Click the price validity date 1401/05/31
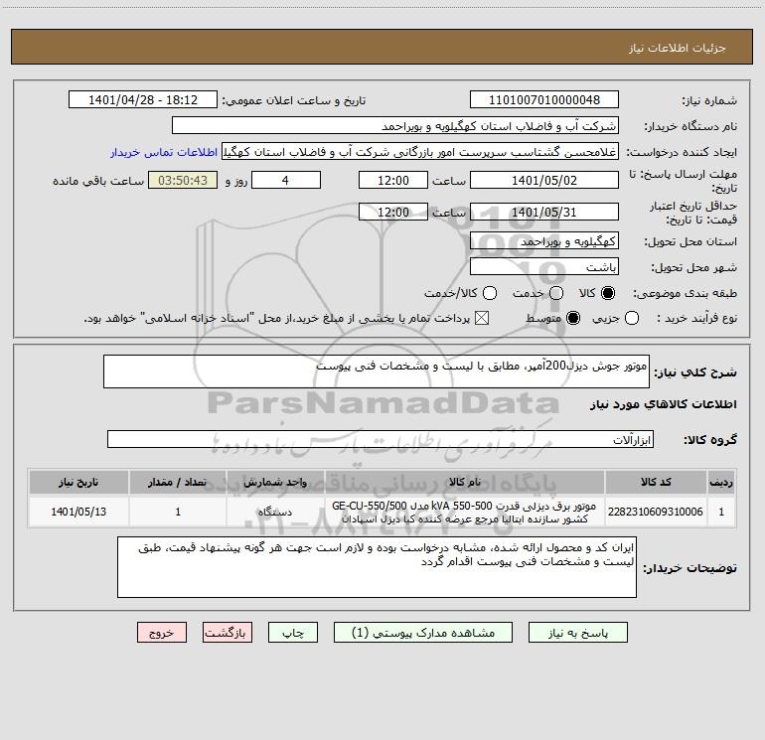The image size is (765, 740). pyautogui.click(x=544, y=212)
